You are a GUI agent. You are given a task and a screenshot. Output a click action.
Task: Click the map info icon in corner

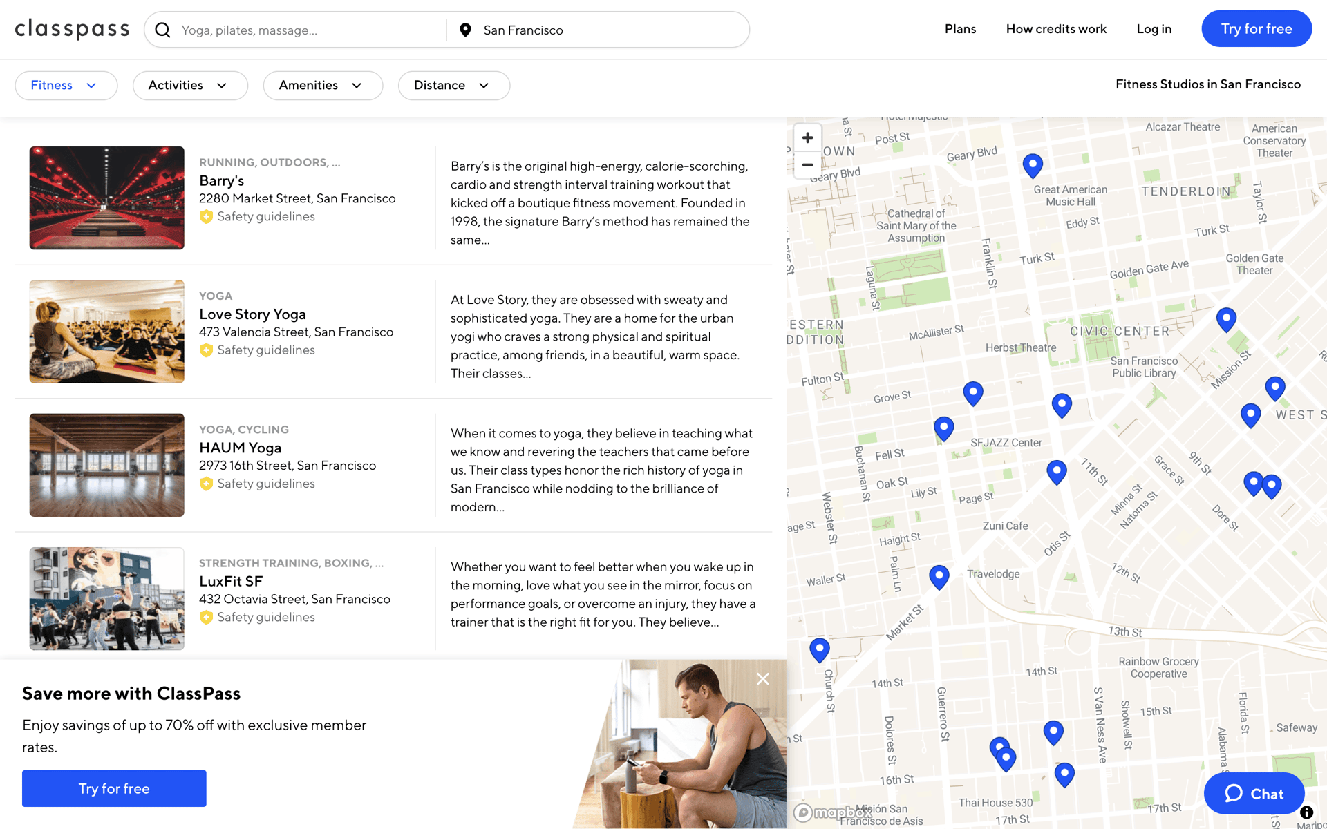[x=1306, y=812]
